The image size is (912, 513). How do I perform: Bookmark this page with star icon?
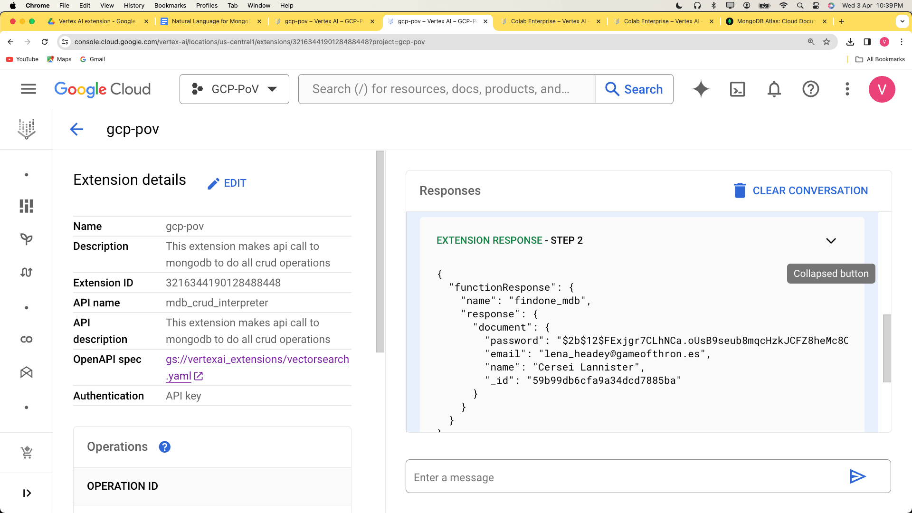pyautogui.click(x=826, y=42)
